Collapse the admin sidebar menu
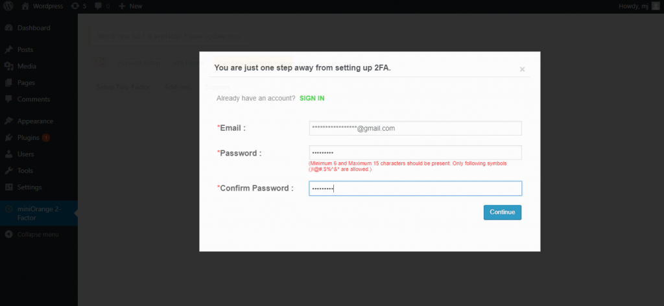 (x=39, y=234)
